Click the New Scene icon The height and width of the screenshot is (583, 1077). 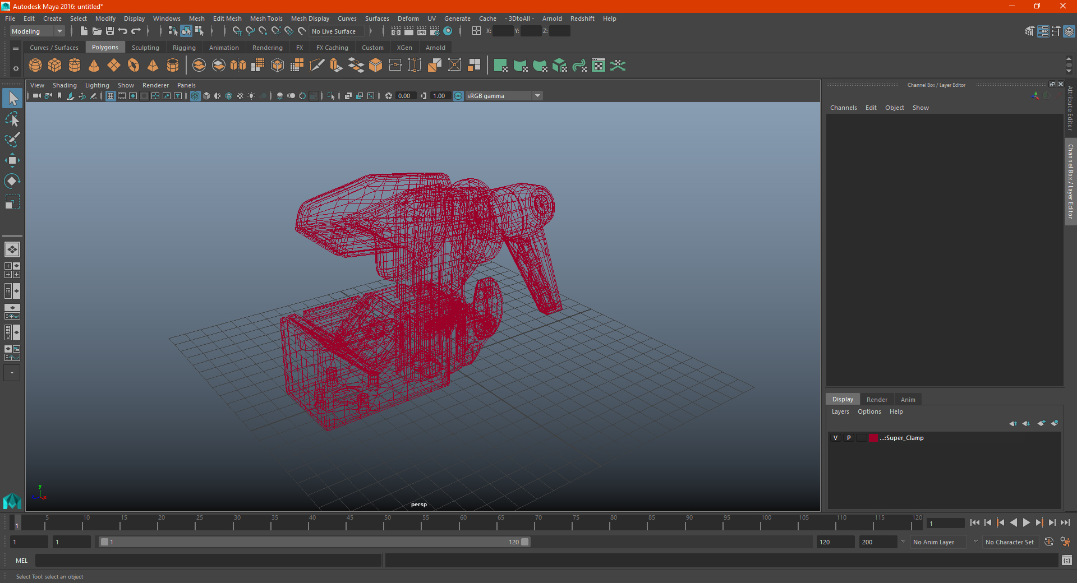point(84,31)
